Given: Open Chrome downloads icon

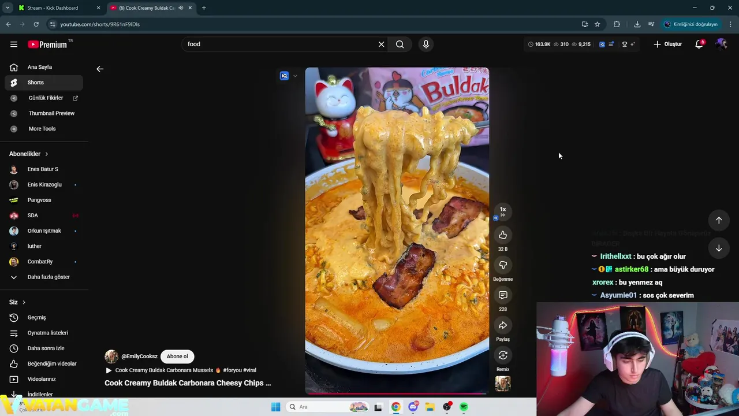Looking at the screenshot, I should [x=637, y=24].
